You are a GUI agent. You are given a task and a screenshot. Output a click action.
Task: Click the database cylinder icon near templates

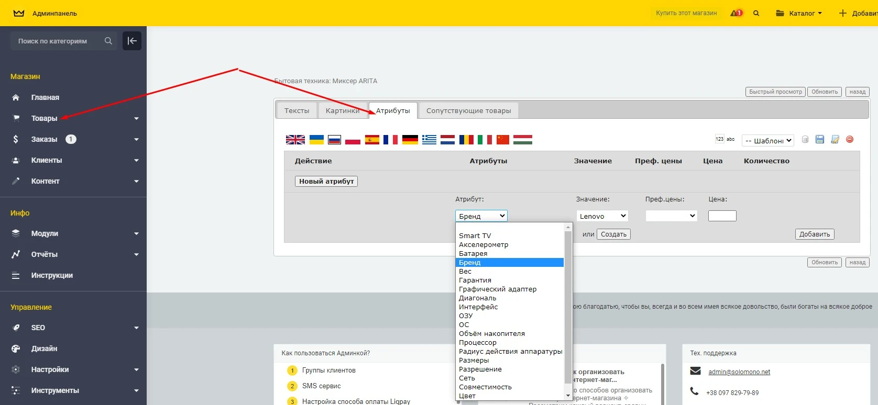[x=805, y=139]
